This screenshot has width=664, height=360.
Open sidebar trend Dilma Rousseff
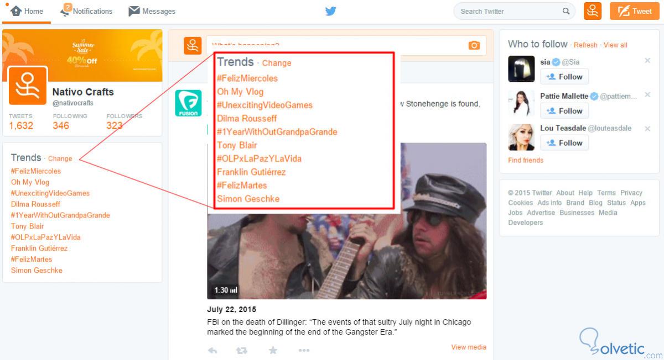tap(35, 204)
